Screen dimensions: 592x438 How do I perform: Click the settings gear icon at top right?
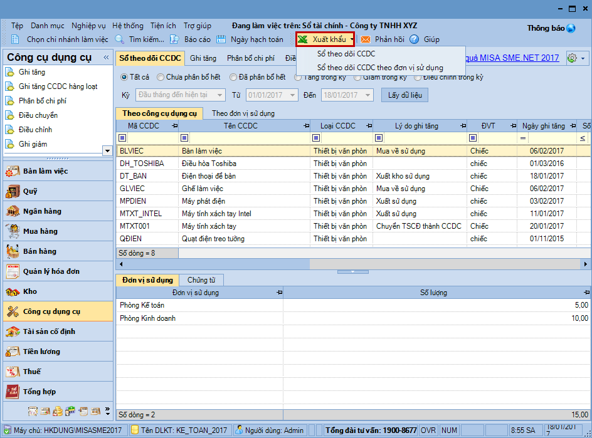pyautogui.click(x=572, y=58)
